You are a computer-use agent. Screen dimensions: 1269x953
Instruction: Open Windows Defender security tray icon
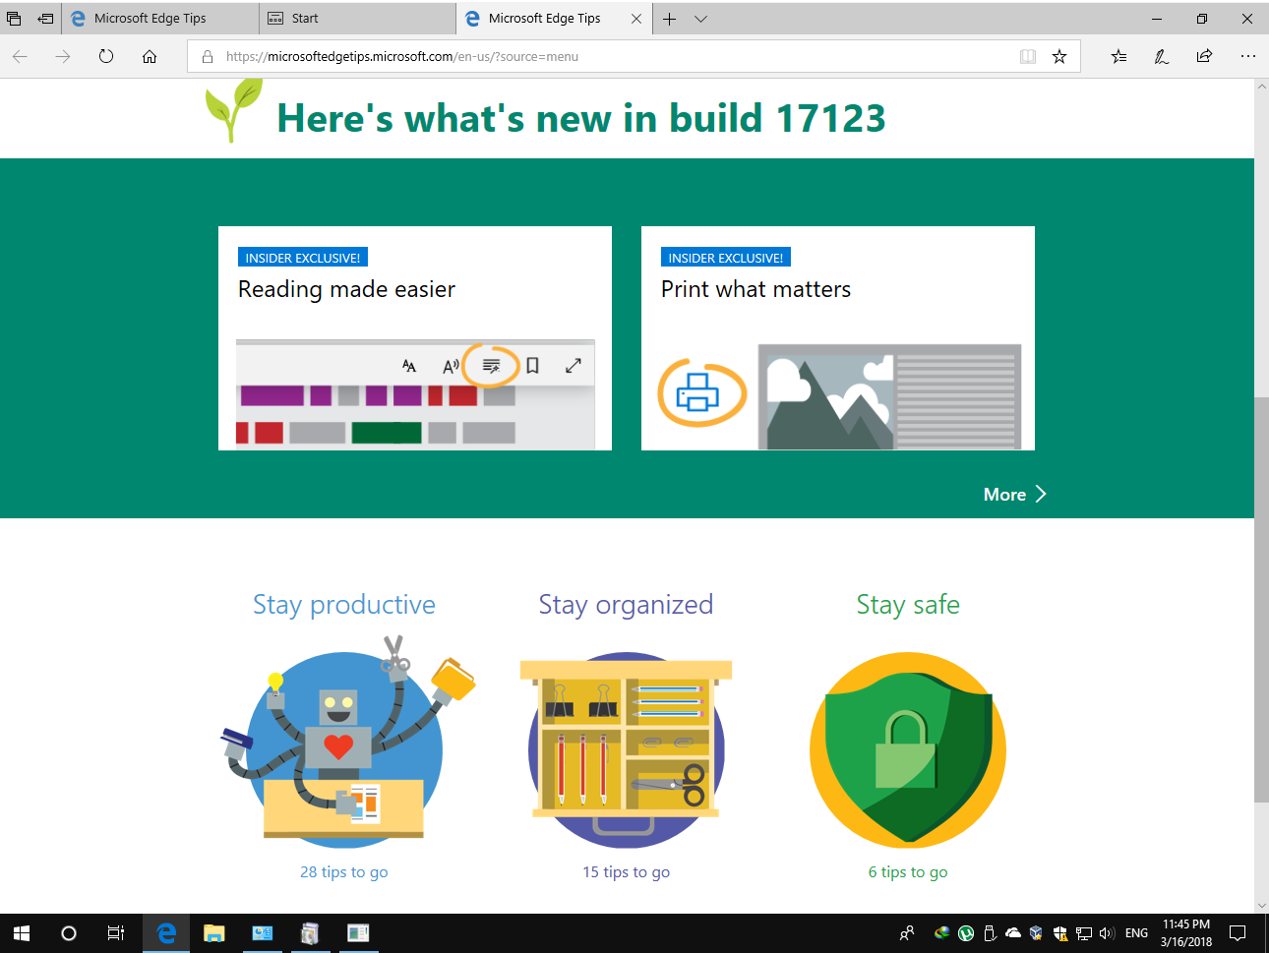tap(1060, 933)
